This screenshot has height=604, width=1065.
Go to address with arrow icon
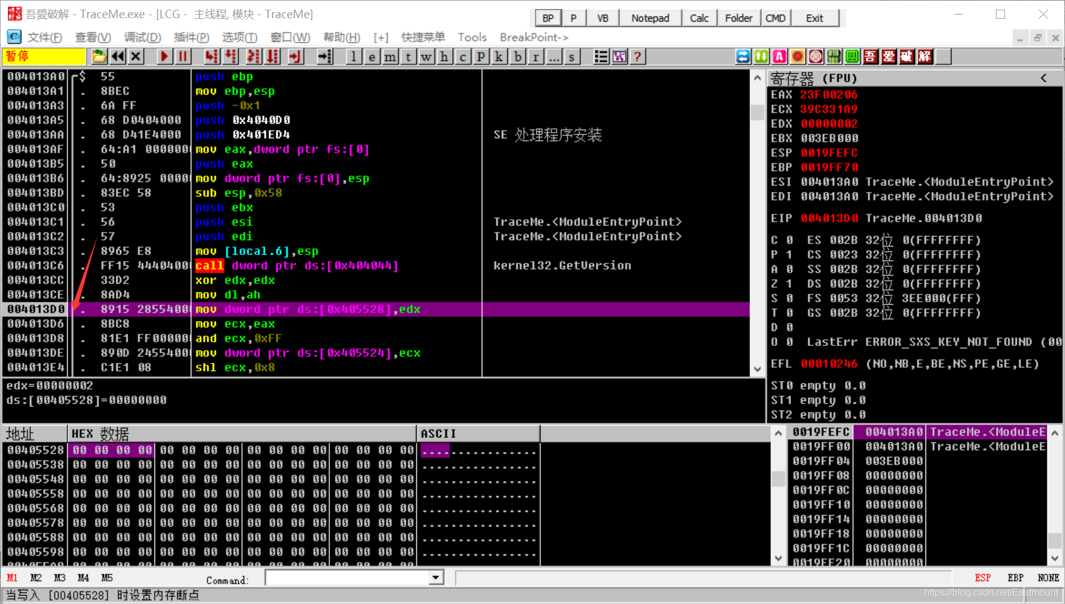(325, 57)
